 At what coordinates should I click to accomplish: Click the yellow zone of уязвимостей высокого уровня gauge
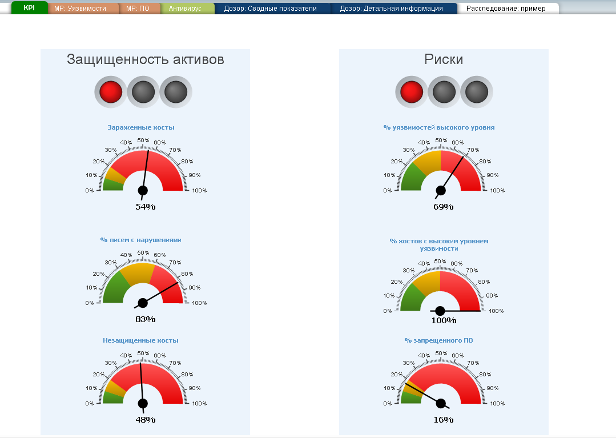(429, 161)
